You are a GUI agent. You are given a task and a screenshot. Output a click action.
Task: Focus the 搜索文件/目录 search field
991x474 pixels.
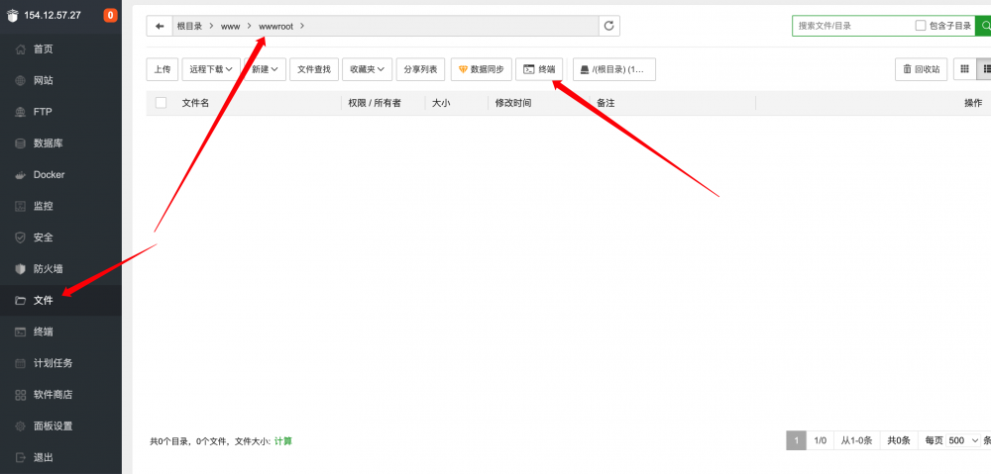point(850,26)
